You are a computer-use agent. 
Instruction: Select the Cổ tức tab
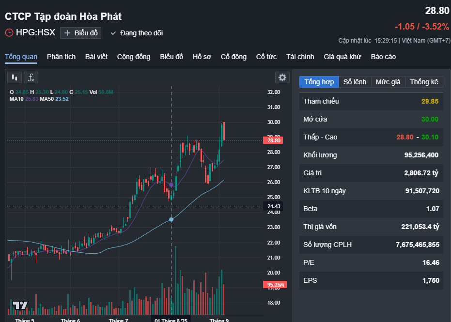(x=266, y=57)
